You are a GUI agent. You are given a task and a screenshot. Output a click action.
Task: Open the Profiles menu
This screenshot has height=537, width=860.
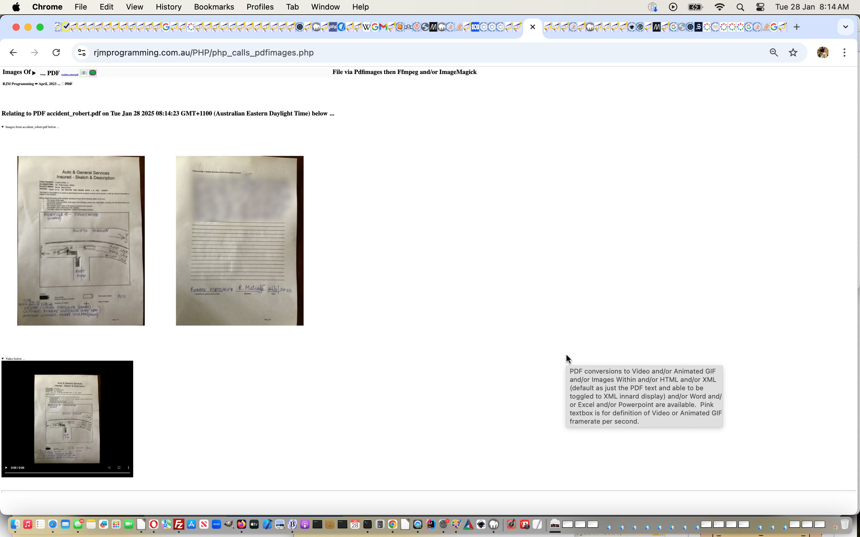coord(260,7)
